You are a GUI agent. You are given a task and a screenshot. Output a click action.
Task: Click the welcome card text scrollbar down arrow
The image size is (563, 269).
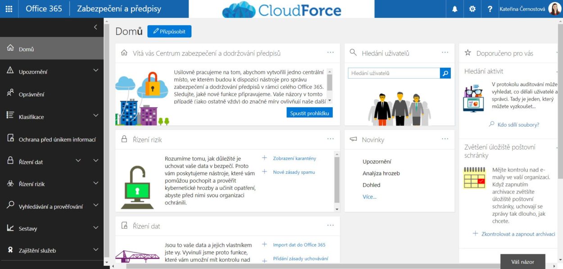(x=330, y=101)
